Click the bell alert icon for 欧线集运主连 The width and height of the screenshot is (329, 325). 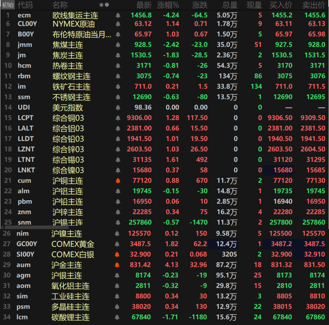tap(118, 15)
